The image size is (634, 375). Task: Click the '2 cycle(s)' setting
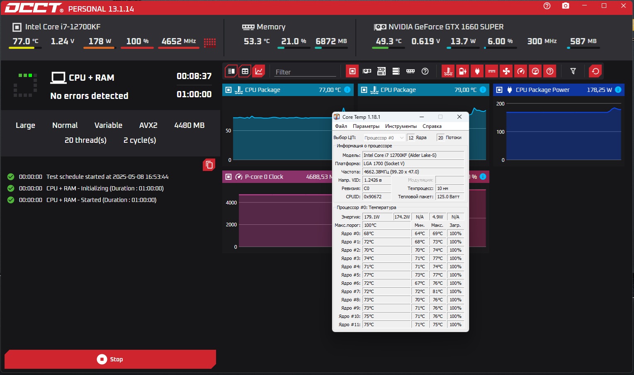140,140
